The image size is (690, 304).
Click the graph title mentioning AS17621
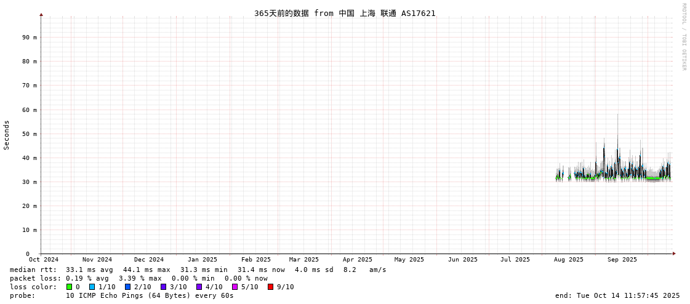coord(345,13)
